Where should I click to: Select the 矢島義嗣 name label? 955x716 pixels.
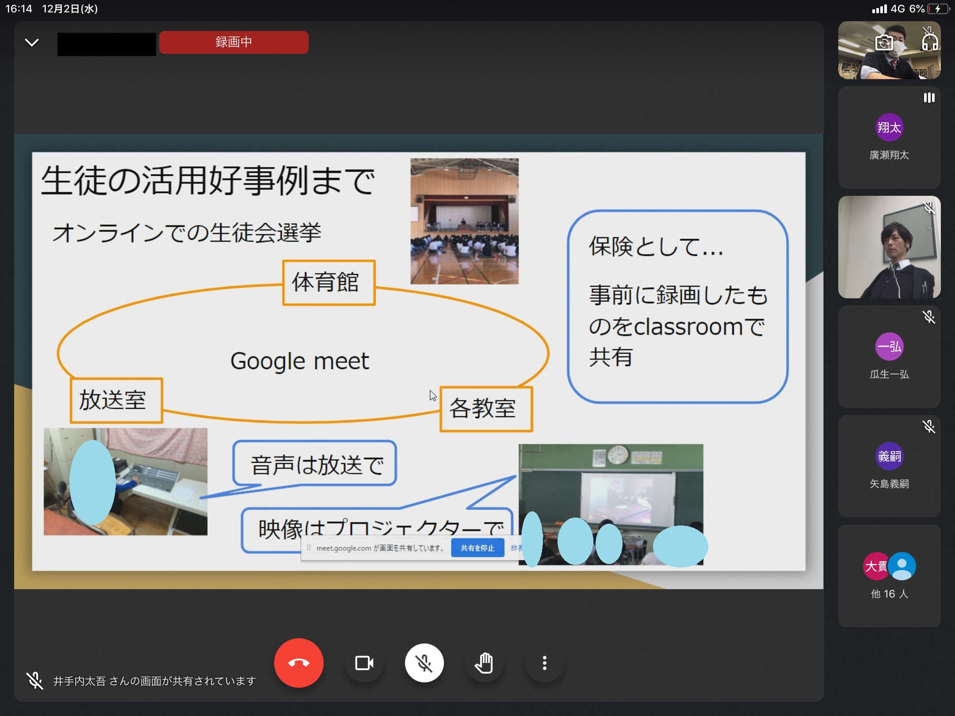click(889, 484)
